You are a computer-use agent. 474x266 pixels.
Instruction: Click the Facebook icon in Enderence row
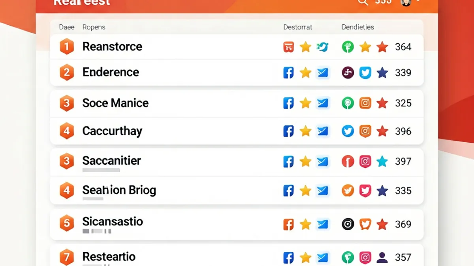click(x=289, y=73)
